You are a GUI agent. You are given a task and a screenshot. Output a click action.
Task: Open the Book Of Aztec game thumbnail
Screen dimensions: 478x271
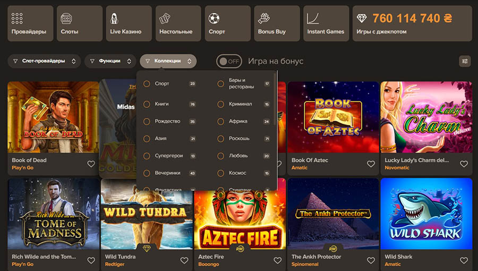tap(333, 117)
